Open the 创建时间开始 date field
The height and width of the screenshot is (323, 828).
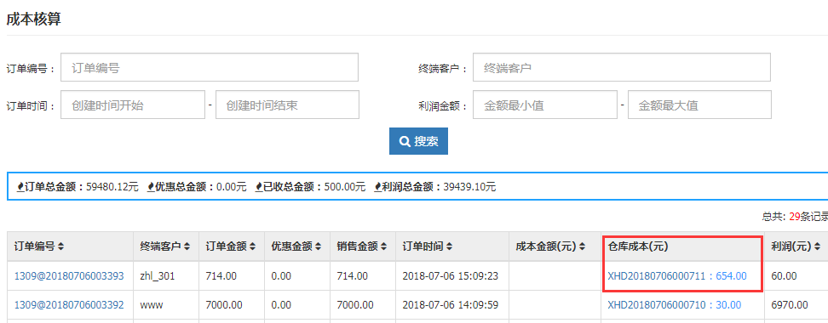click(133, 105)
